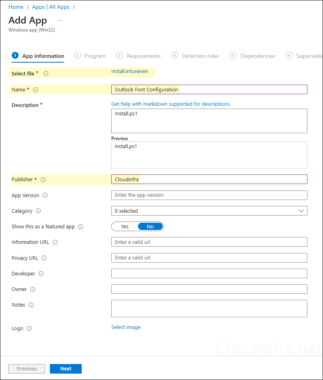Keep featured app set to No
323x380 pixels.
pos(150,226)
